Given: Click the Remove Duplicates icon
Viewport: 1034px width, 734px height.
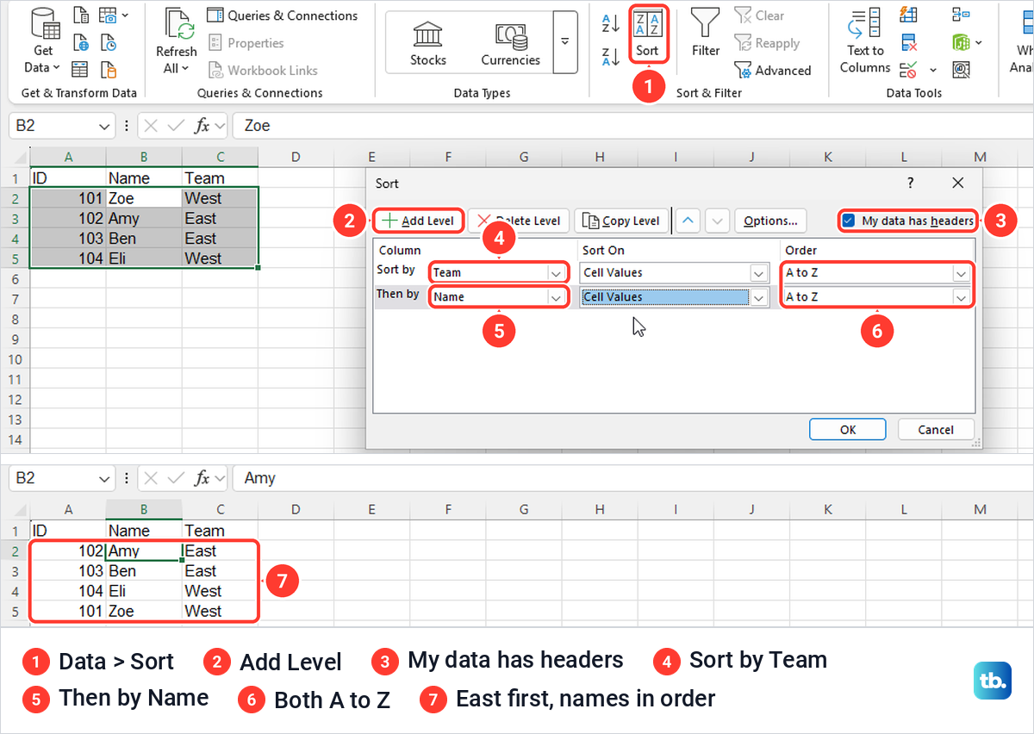Looking at the screenshot, I should (x=908, y=42).
